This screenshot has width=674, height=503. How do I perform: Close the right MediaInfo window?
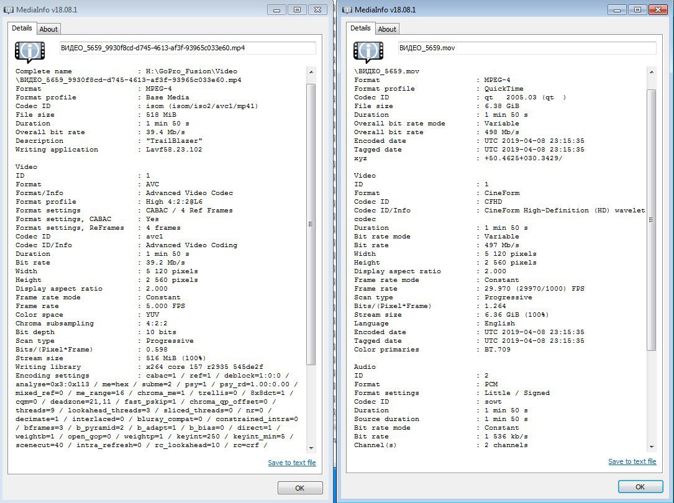658,9
